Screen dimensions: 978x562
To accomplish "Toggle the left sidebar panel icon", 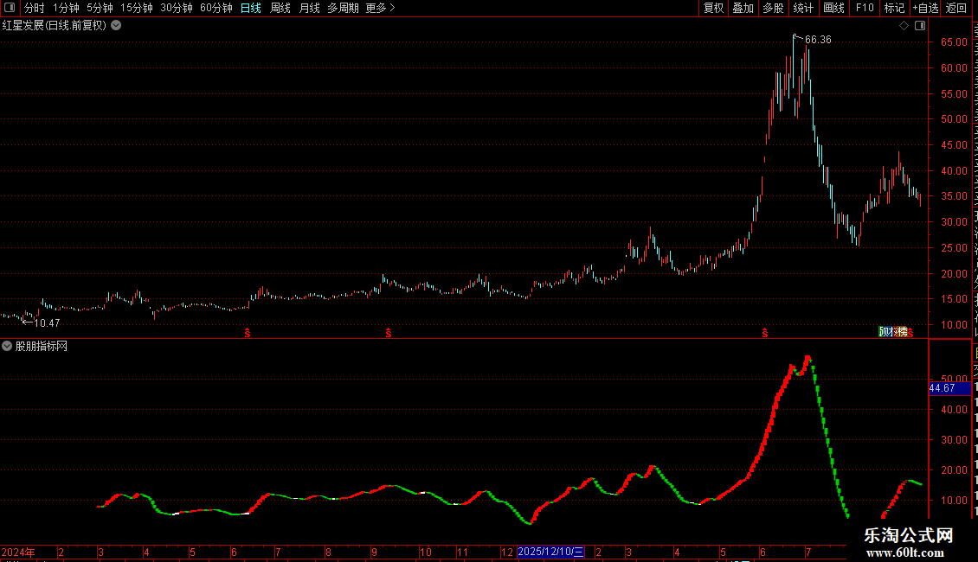I will pyautogui.click(x=10, y=8).
